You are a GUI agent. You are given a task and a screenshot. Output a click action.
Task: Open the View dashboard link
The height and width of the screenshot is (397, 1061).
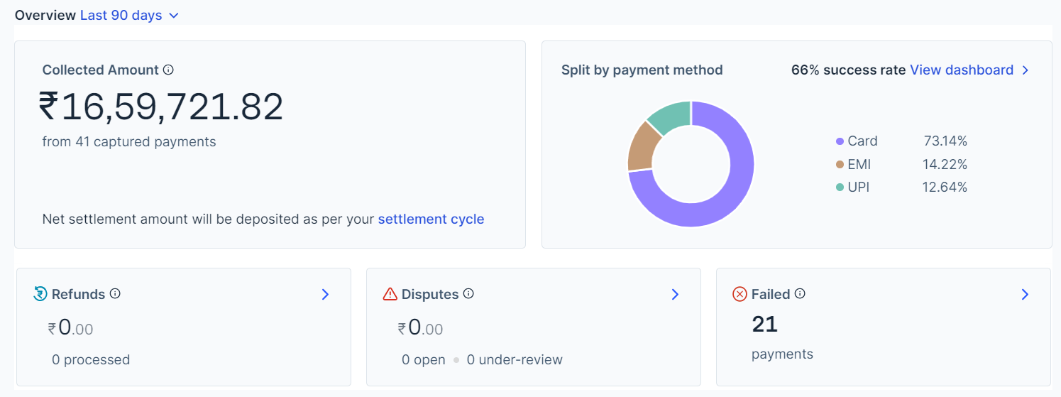(x=961, y=70)
